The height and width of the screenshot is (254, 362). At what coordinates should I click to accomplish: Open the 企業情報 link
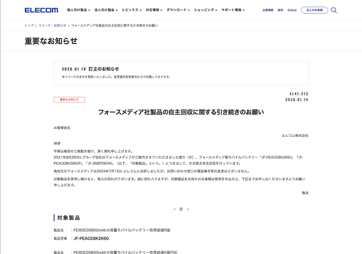click(268, 10)
